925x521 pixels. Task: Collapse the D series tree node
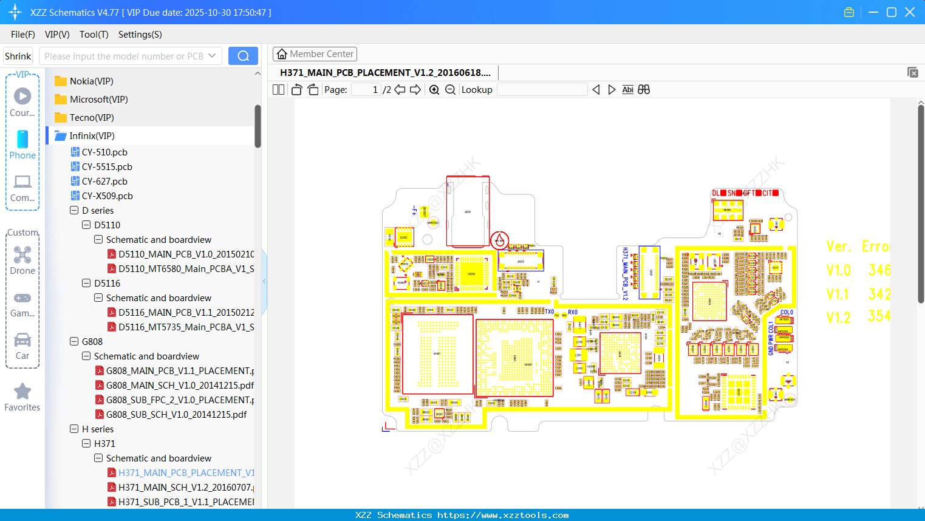(75, 210)
